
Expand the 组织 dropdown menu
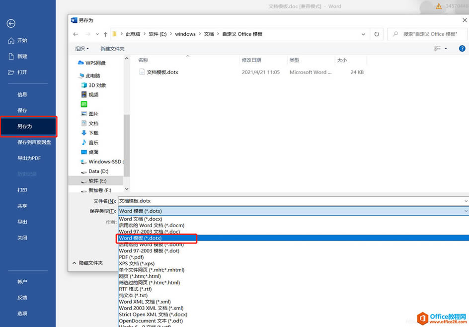pos(82,49)
